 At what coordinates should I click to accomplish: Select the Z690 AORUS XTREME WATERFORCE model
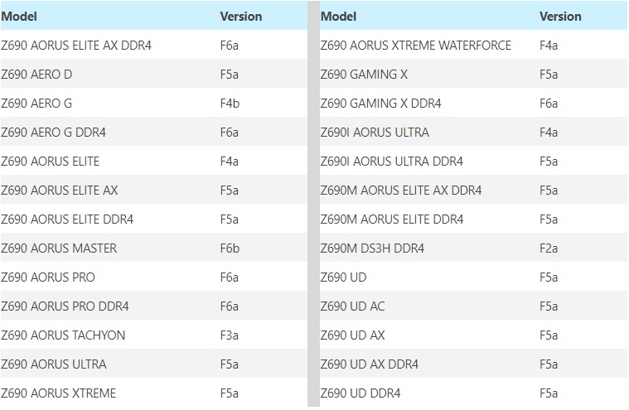(415, 46)
